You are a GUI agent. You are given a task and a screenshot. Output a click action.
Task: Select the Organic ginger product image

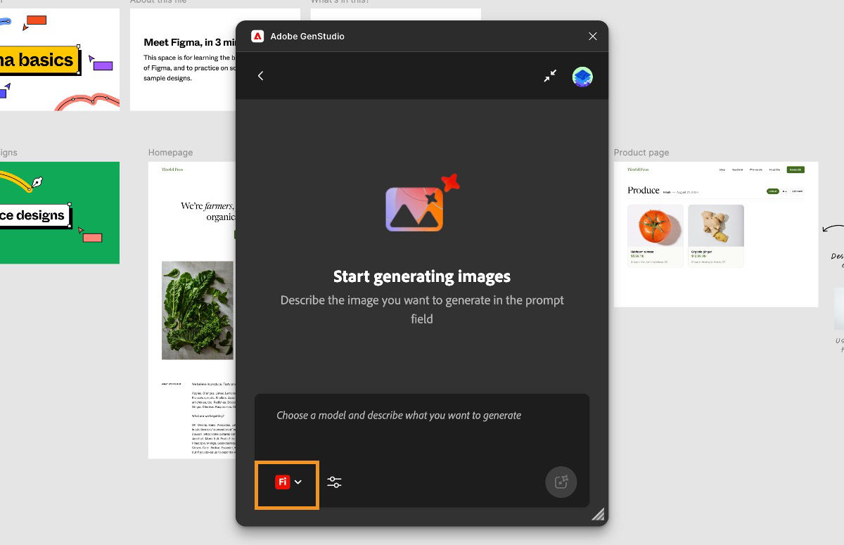pos(715,225)
